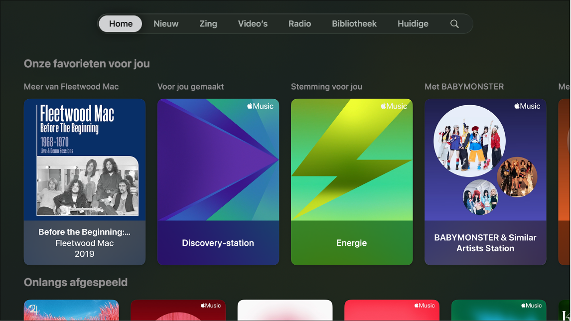Go to the Bibliotheek tab
Image resolution: width=571 pixels, height=321 pixels.
(x=354, y=23)
